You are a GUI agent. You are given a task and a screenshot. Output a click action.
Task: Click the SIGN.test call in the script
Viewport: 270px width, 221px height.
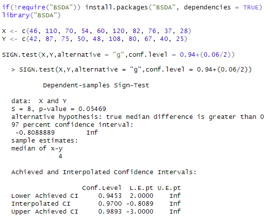[119, 55]
